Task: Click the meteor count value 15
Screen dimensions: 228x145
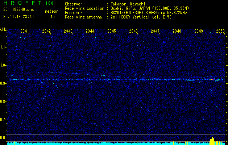Action: click(x=53, y=17)
